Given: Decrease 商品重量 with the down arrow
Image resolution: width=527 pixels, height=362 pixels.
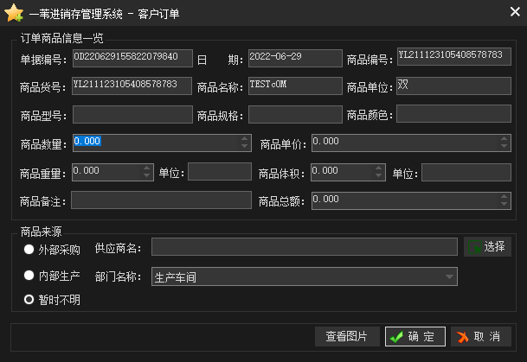Looking at the screenshot, I should (x=146, y=175).
